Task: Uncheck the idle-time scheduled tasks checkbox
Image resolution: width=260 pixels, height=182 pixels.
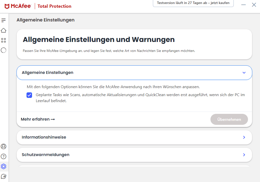Action: coord(29,95)
